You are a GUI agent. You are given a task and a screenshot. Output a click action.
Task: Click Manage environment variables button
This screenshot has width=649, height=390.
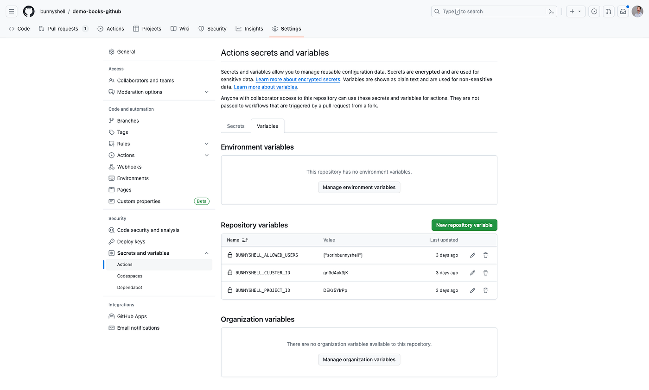[x=359, y=187]
